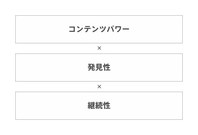Screen dimensions: 198x135
Task: Click the 継続性 label text
Action: 99,105
